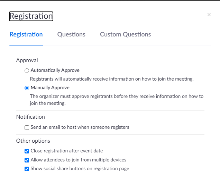Close the Registration dialog with the X
Image resolution: width=220 pixels, height=184 pixels.
click(x=209, y=15)
